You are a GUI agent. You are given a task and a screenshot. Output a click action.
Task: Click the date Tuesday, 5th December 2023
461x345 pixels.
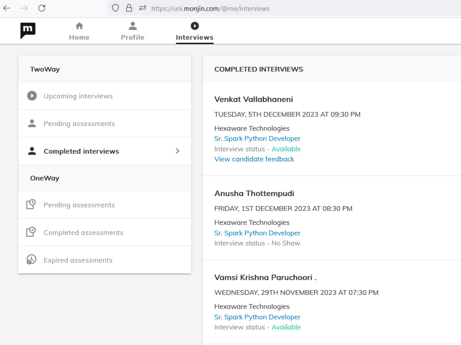pyautogui.click(x=287, y=115)
